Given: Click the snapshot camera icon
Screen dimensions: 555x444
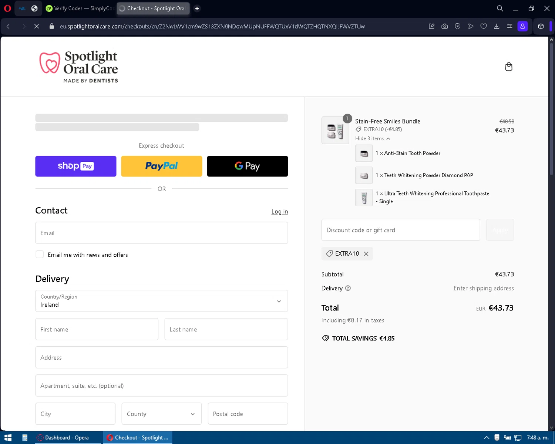Looking at the screenshot, I should point(445,26).
